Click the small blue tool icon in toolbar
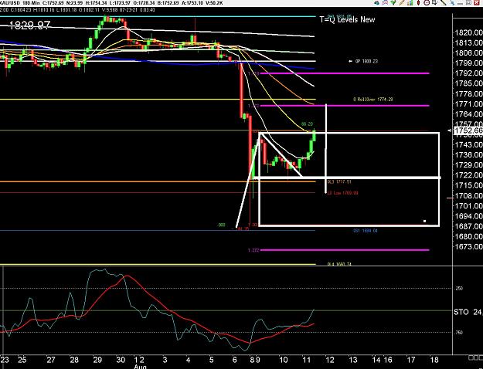The height and width of the screenshot is (369, 483). (452, 3)
